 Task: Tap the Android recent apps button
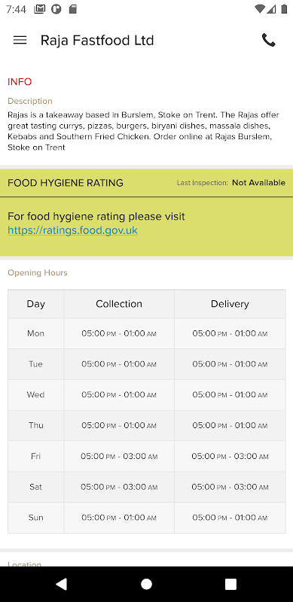point(230,584)
